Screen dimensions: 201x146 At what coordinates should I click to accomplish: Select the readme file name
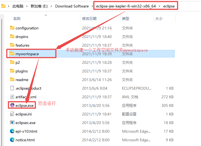(22, 80)
